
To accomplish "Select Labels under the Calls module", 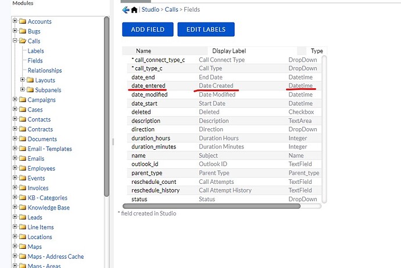I will pyautogui.click(x=36, y=51).
